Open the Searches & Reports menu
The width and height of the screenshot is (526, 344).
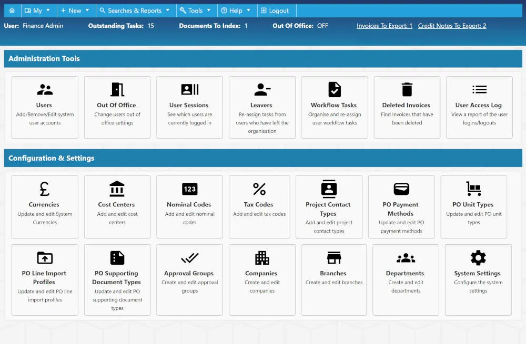tap(135, 11)
